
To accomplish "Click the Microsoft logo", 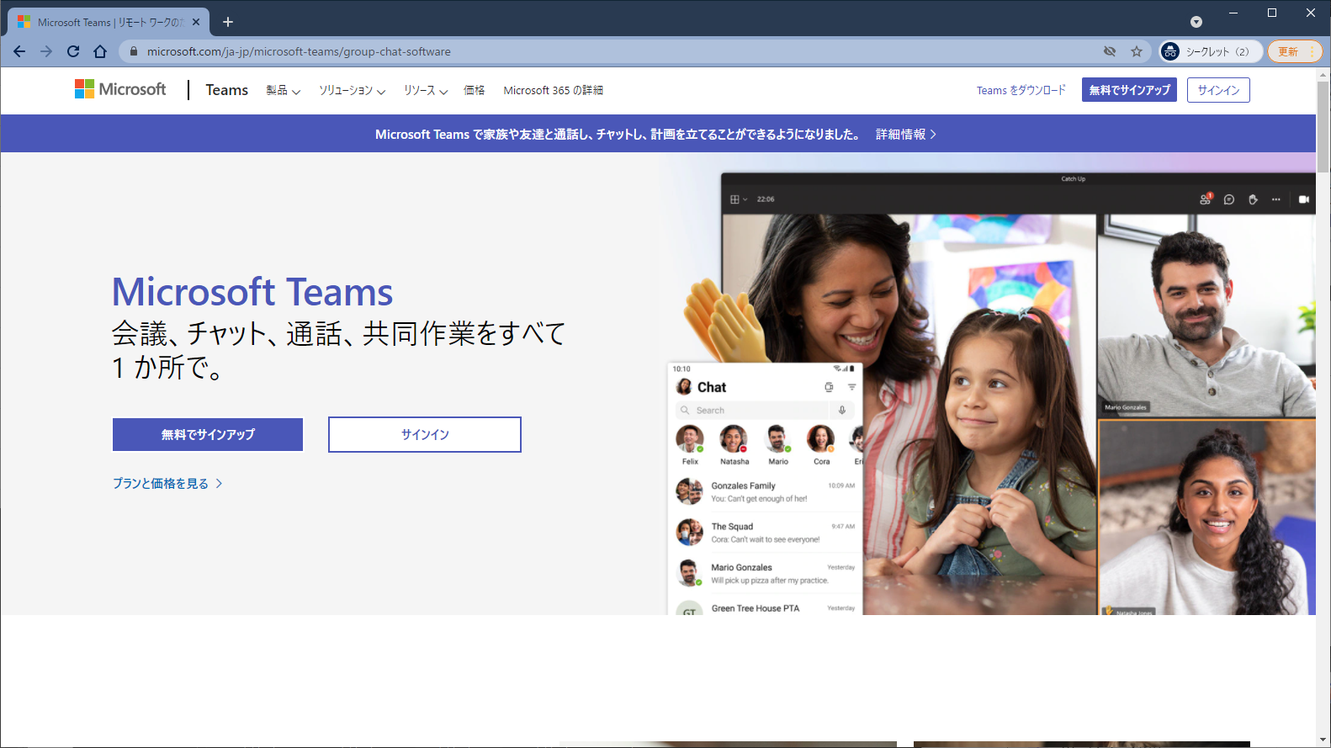I will [120, 89].
